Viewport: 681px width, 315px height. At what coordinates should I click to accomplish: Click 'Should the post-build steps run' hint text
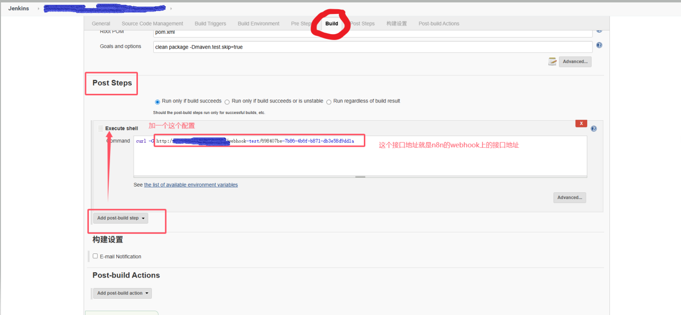(x=209, y=113)
